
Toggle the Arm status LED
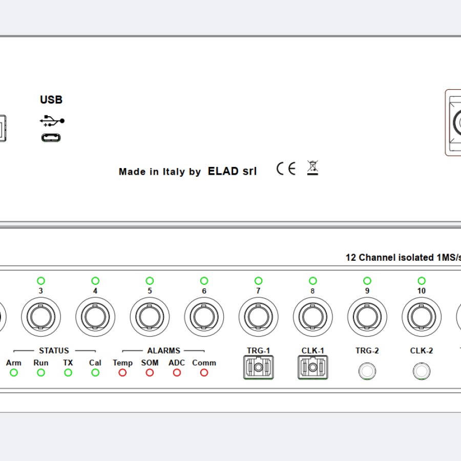14,372
